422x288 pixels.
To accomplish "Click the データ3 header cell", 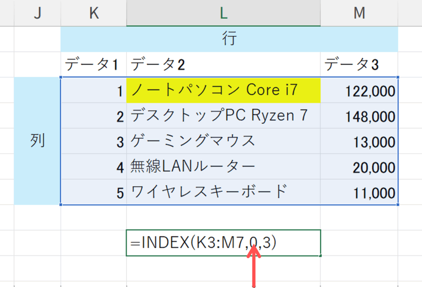I will [359, 65].
